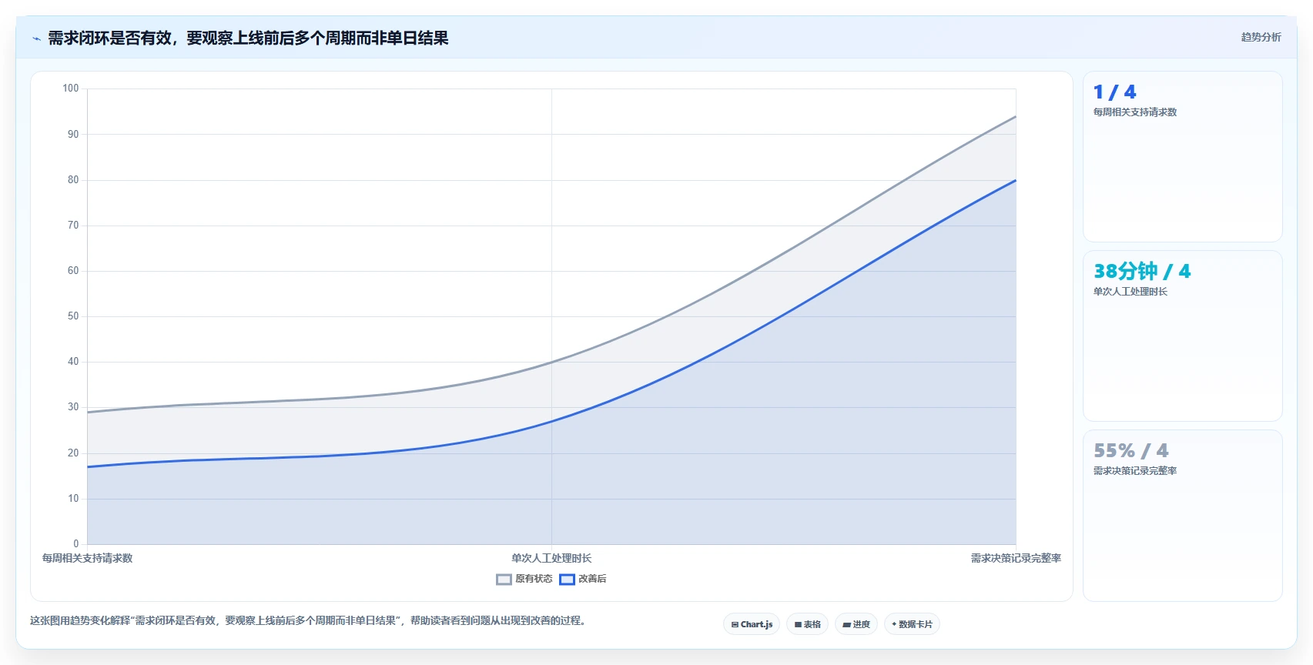
Task: Select the 进度 chip
Action: [856, 624]
